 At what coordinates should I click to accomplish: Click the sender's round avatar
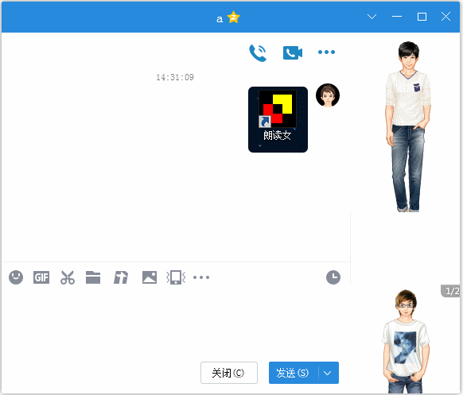click(x=328, y=95)
